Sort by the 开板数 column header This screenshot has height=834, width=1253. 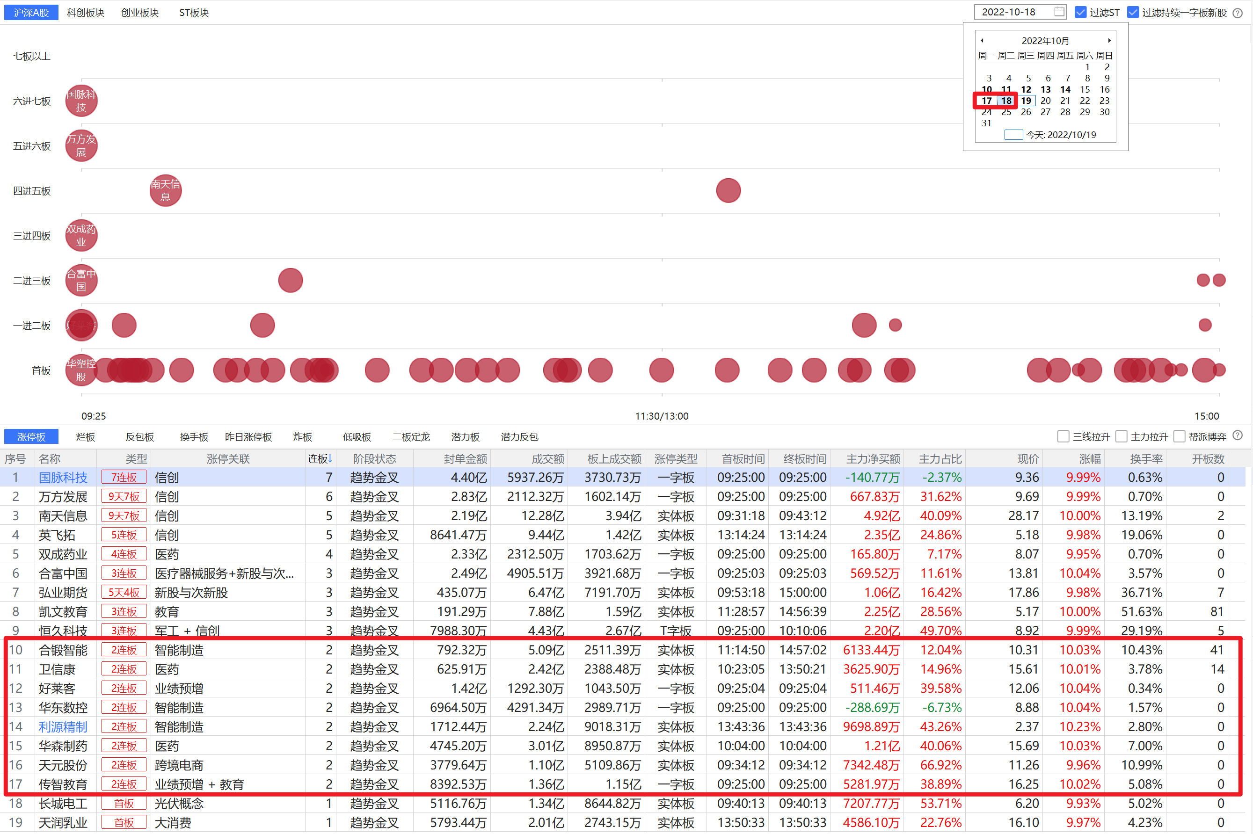(1208, 458)
